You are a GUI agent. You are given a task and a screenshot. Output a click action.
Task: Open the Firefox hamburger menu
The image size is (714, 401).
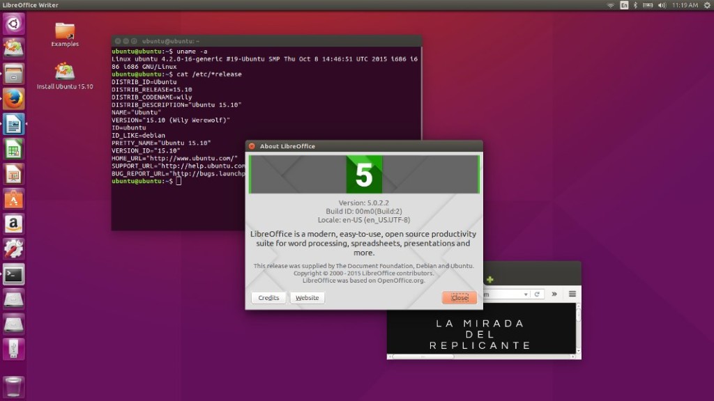point(572,294)
